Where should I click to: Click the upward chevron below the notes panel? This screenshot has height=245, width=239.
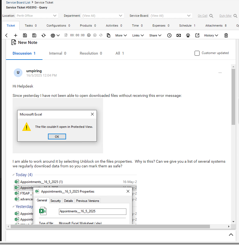(x=231, y=235)
